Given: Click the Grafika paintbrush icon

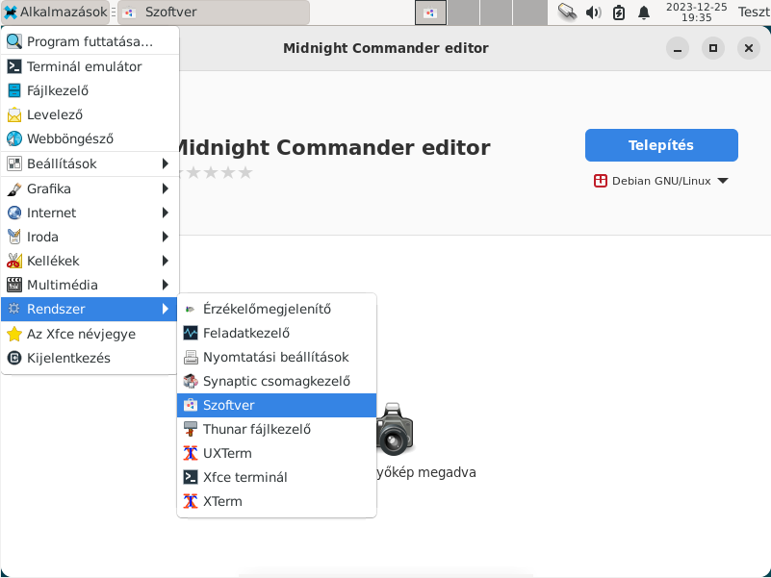Looking at the screenshot, I should tap(14, 188).
